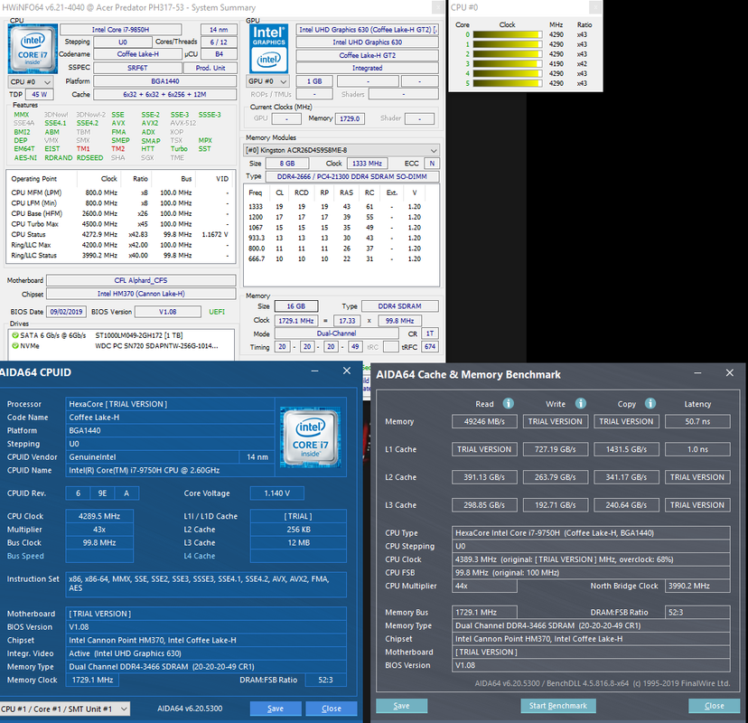Click the WDC PC SN720 NVMe drive entry
The width and height of the screenshot is (748, 723).
[x=156, y=346]
